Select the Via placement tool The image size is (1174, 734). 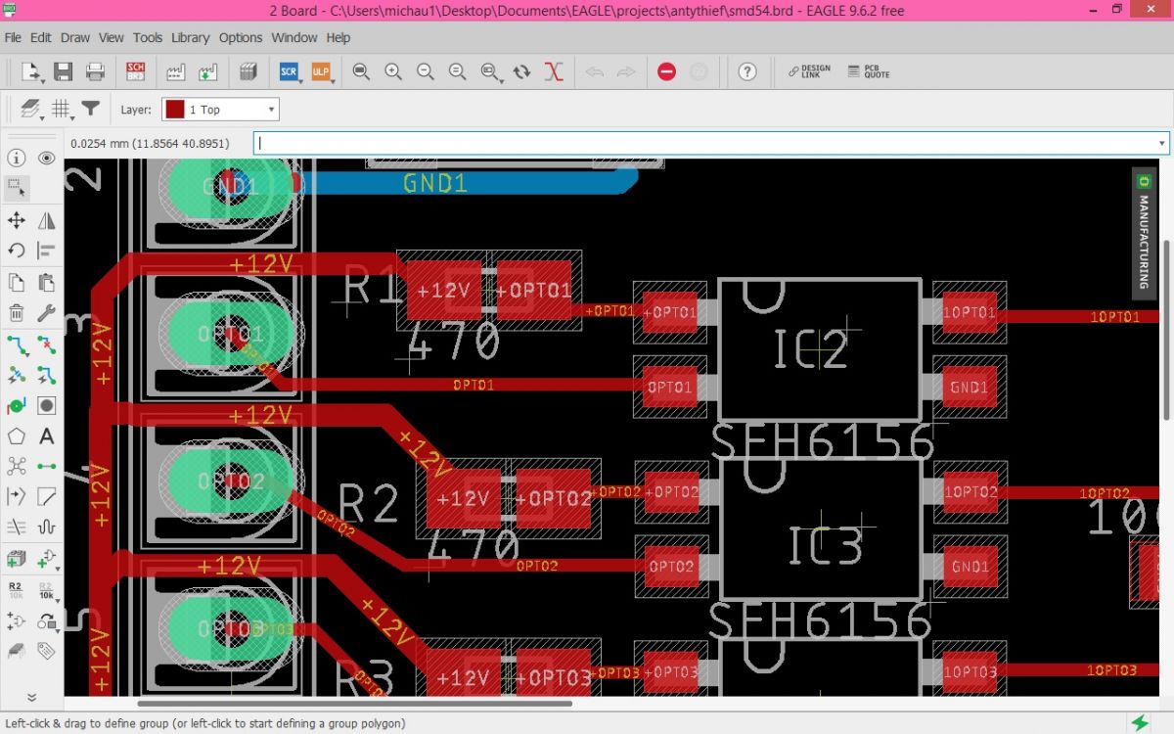click(x=17, y=405)
